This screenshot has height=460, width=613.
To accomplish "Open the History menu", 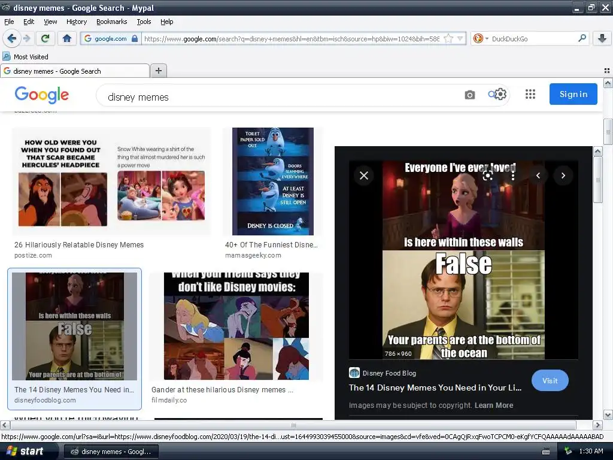I will pos(77,22).
